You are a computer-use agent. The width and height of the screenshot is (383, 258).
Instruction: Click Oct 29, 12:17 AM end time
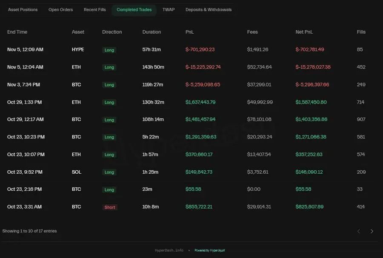(x=26, y=120)
